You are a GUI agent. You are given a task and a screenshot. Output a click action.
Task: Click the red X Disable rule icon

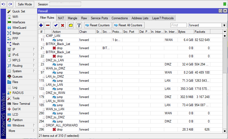63,25
